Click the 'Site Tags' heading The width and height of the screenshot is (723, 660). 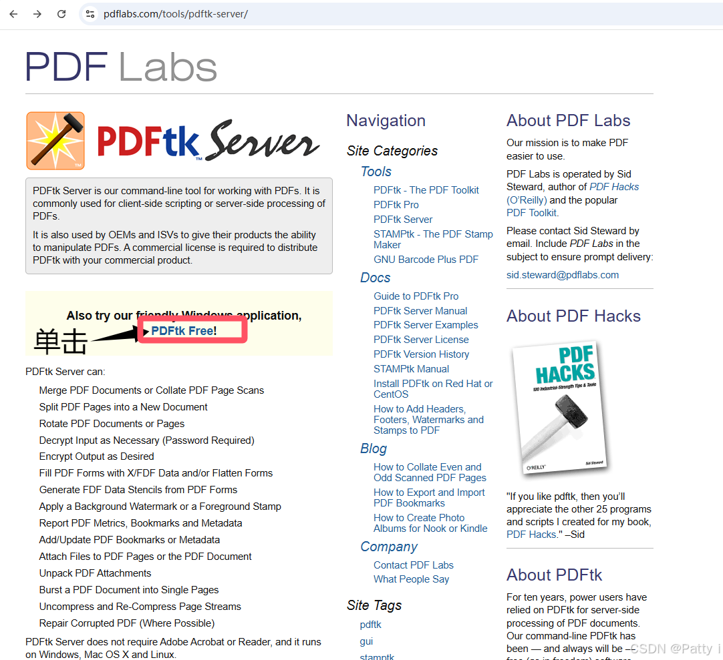coord(374,606)
